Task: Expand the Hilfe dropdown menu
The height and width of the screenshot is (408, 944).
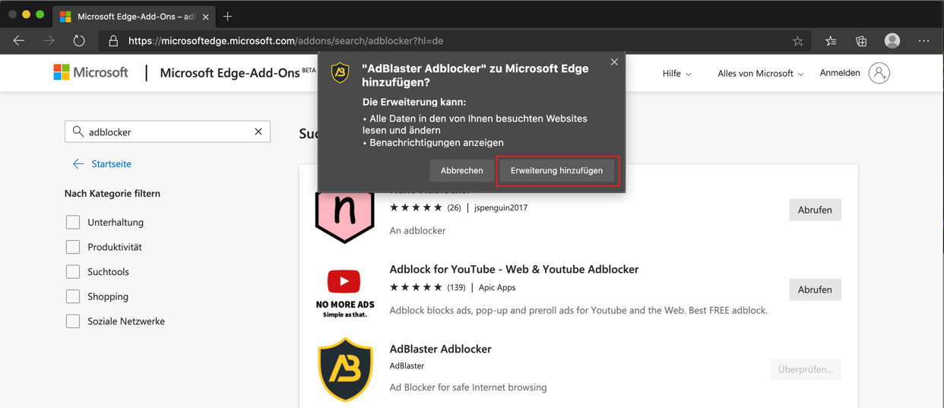Action: (676, 74)
